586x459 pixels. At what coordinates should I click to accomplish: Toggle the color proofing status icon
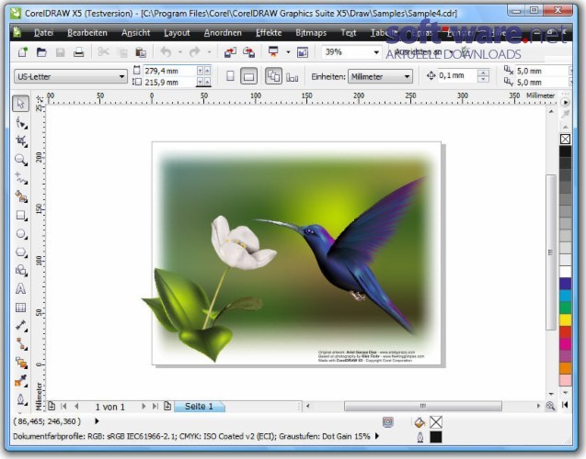[x=388, y=422]
